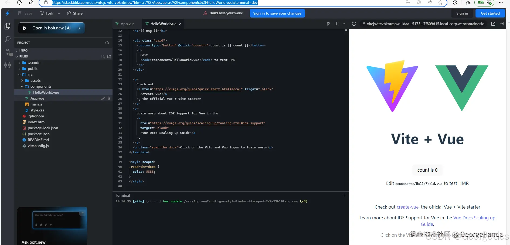Click the disabled Save button
Image resolution: width=510 pixels, height=245 pixels.
point(25,13)
